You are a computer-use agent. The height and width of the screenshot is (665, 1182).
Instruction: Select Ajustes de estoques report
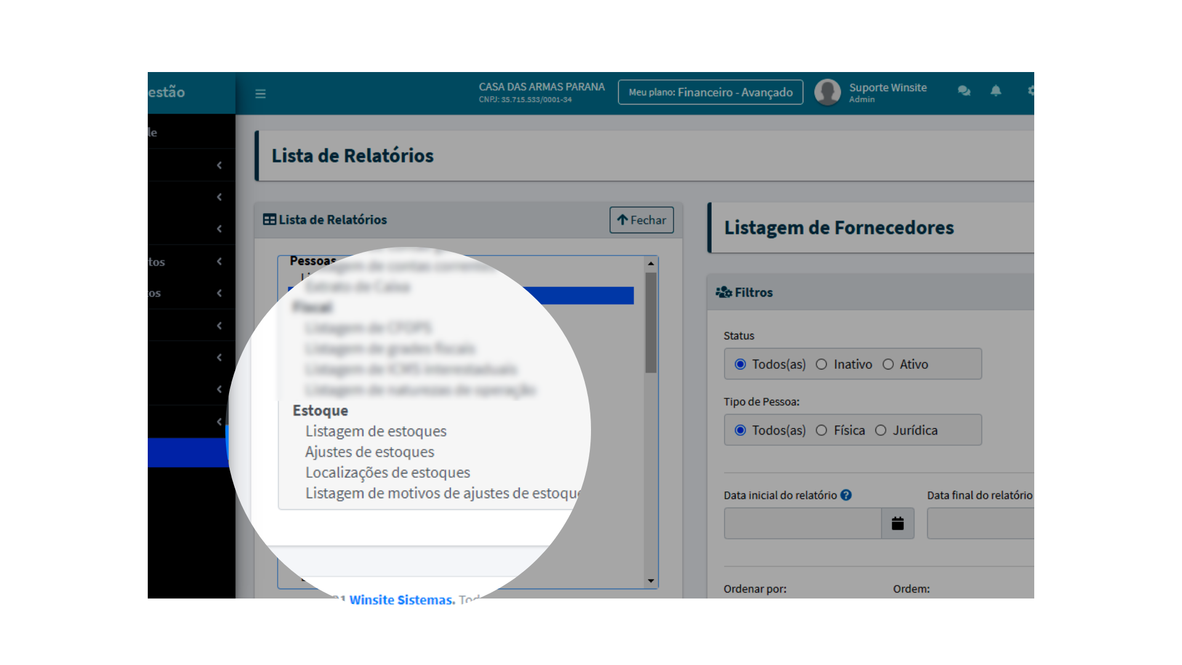(x=369, y=452)
